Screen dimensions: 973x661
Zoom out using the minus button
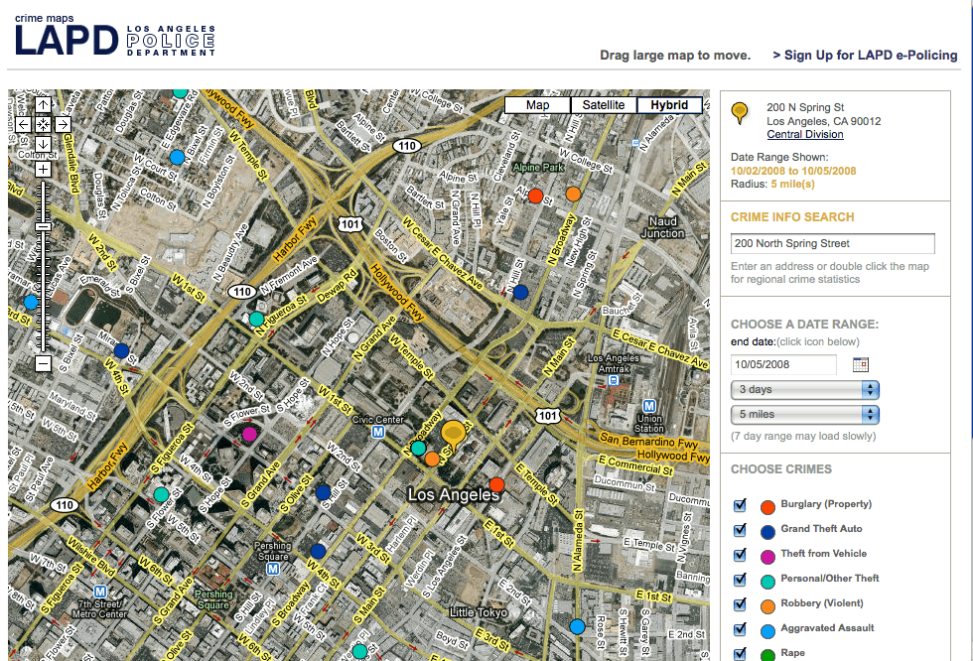tap(44, 363)
